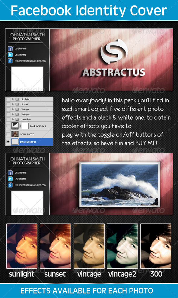178x298 pixels.
Task: Click the vintage2 effect preview photo
Action: [x=122, y=246]
